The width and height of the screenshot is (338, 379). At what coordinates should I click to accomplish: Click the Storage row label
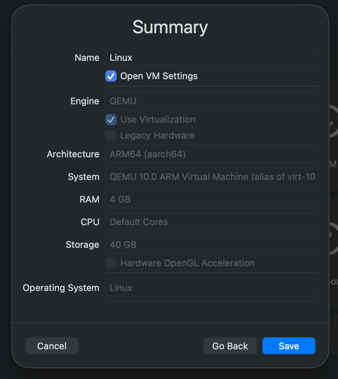[x=82, y=244]
